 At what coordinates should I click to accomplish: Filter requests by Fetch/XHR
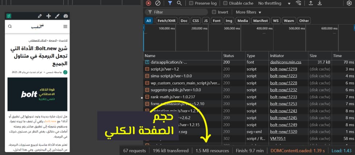(x=166, y=21)
